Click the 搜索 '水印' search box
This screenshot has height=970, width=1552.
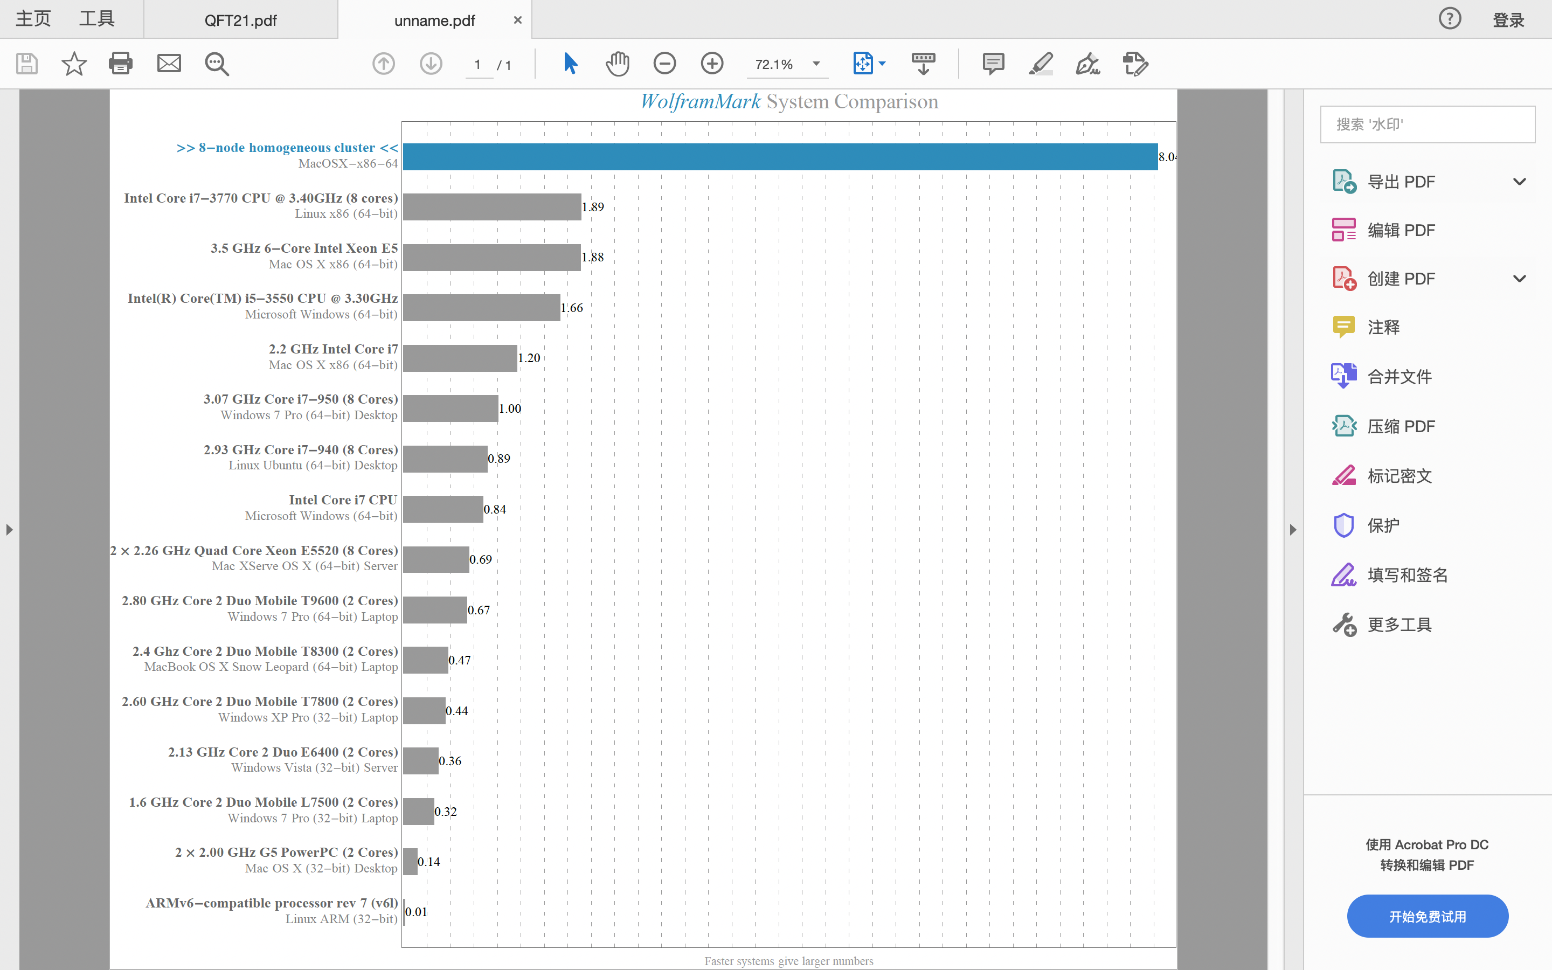click(x=1428, y=124)
